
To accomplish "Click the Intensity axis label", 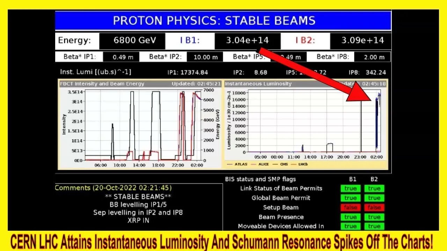I will [x=64, y=124].
